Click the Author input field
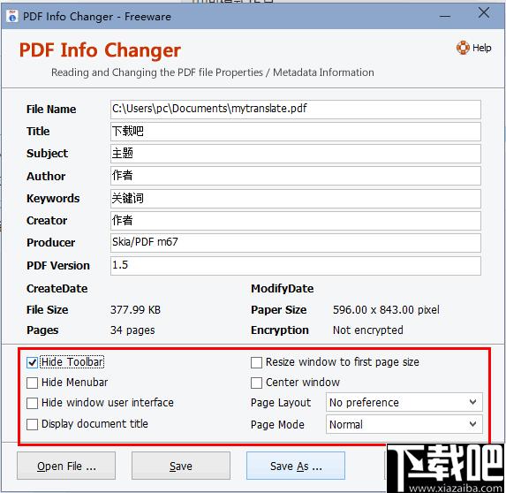 (295, 176)
